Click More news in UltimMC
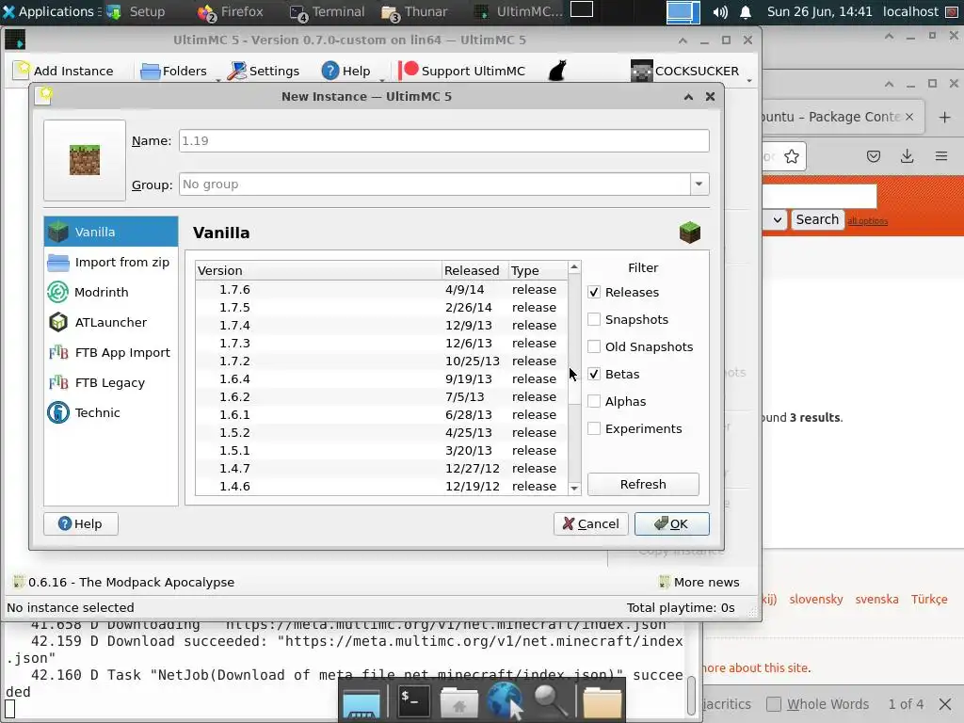 [x=699, y=582]
